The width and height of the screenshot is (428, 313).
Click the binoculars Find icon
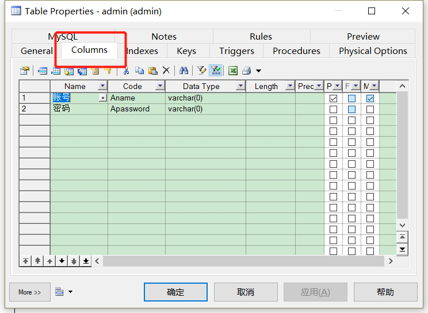point(184,71)
